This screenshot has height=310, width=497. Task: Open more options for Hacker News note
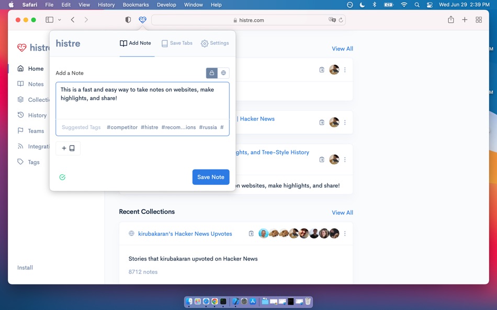345,123
